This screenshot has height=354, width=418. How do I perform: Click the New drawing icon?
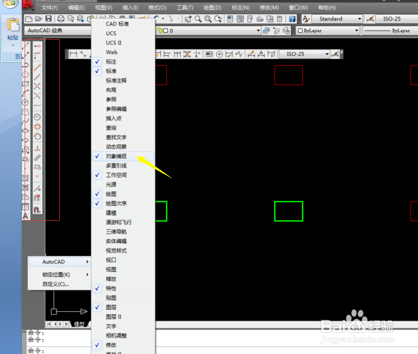click(x=29, y=19)
